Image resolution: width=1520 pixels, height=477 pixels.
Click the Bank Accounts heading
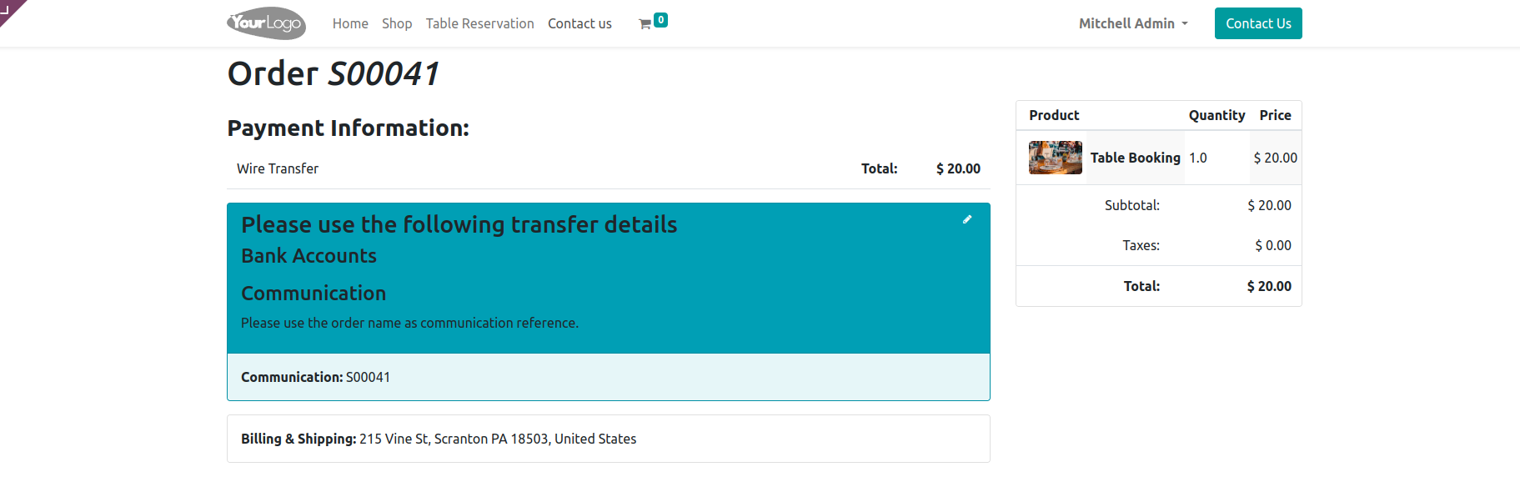pos(309,256)
